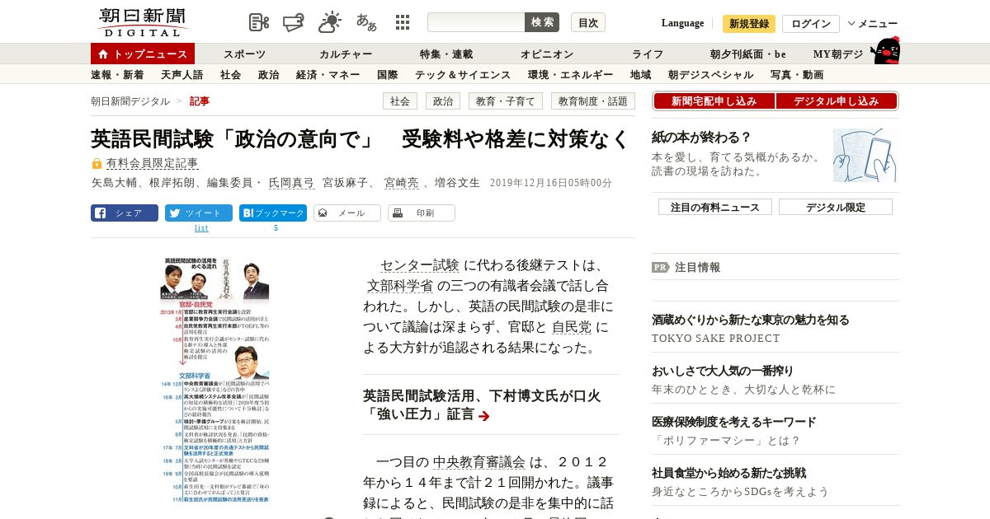Open 英語民間試験活用、下村博文氏 related article
This screenshot has width=990, height=519.
point(482,404)
